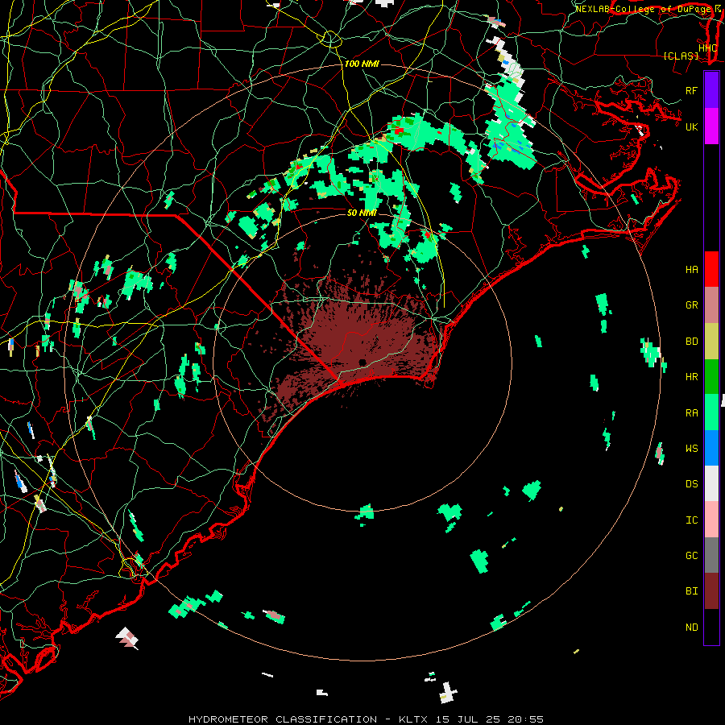The image size is (725, 725).
Task: Select the "HR" legend label
Action: [x=692, y=377]
